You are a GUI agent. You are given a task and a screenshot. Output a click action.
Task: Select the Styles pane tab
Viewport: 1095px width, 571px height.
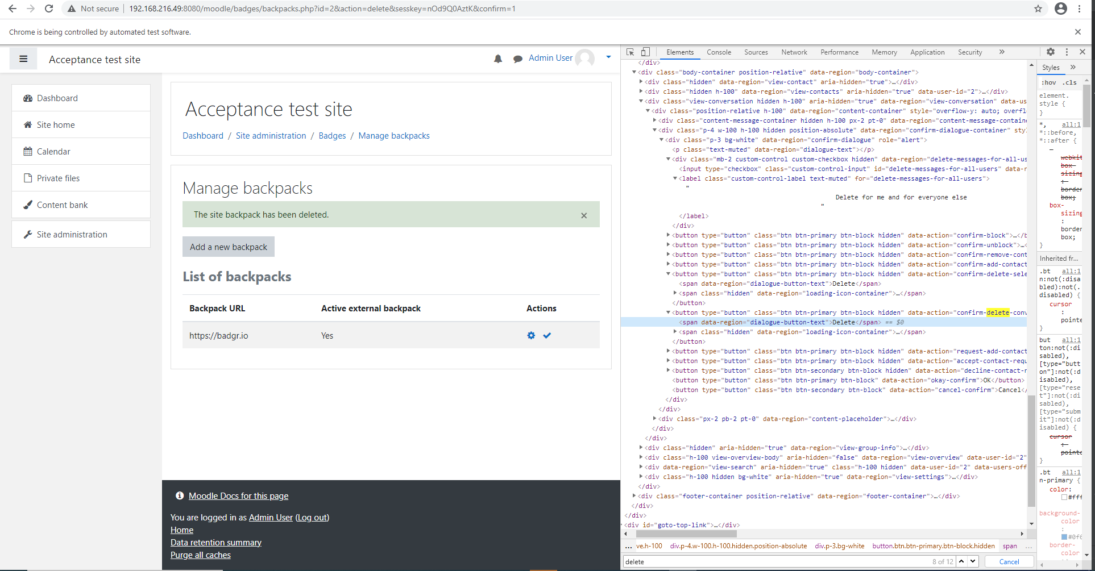pos(1051,67)
